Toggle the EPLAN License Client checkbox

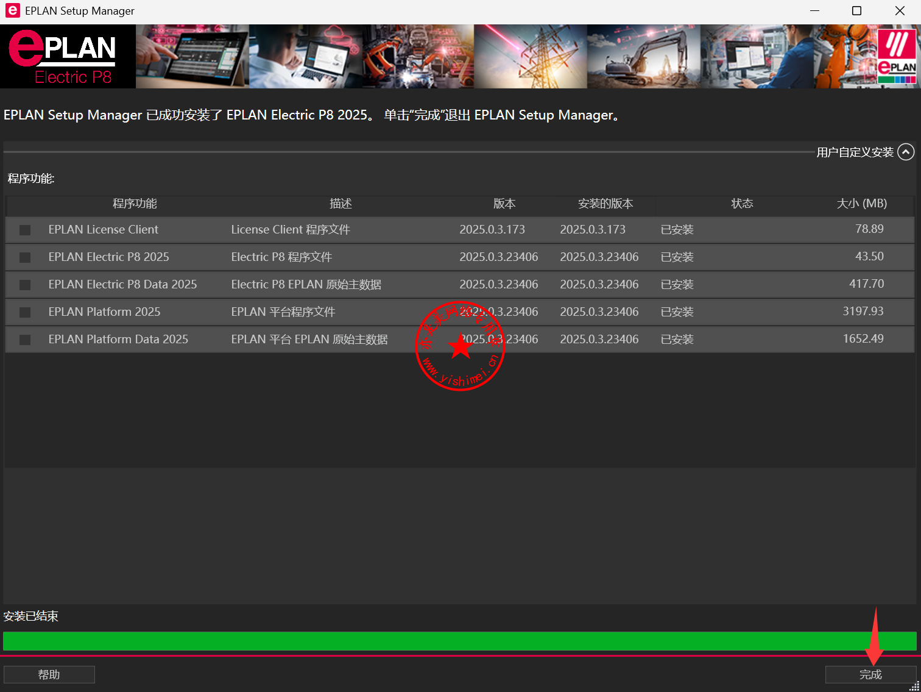pyautogui.click(x=25, y=230)
